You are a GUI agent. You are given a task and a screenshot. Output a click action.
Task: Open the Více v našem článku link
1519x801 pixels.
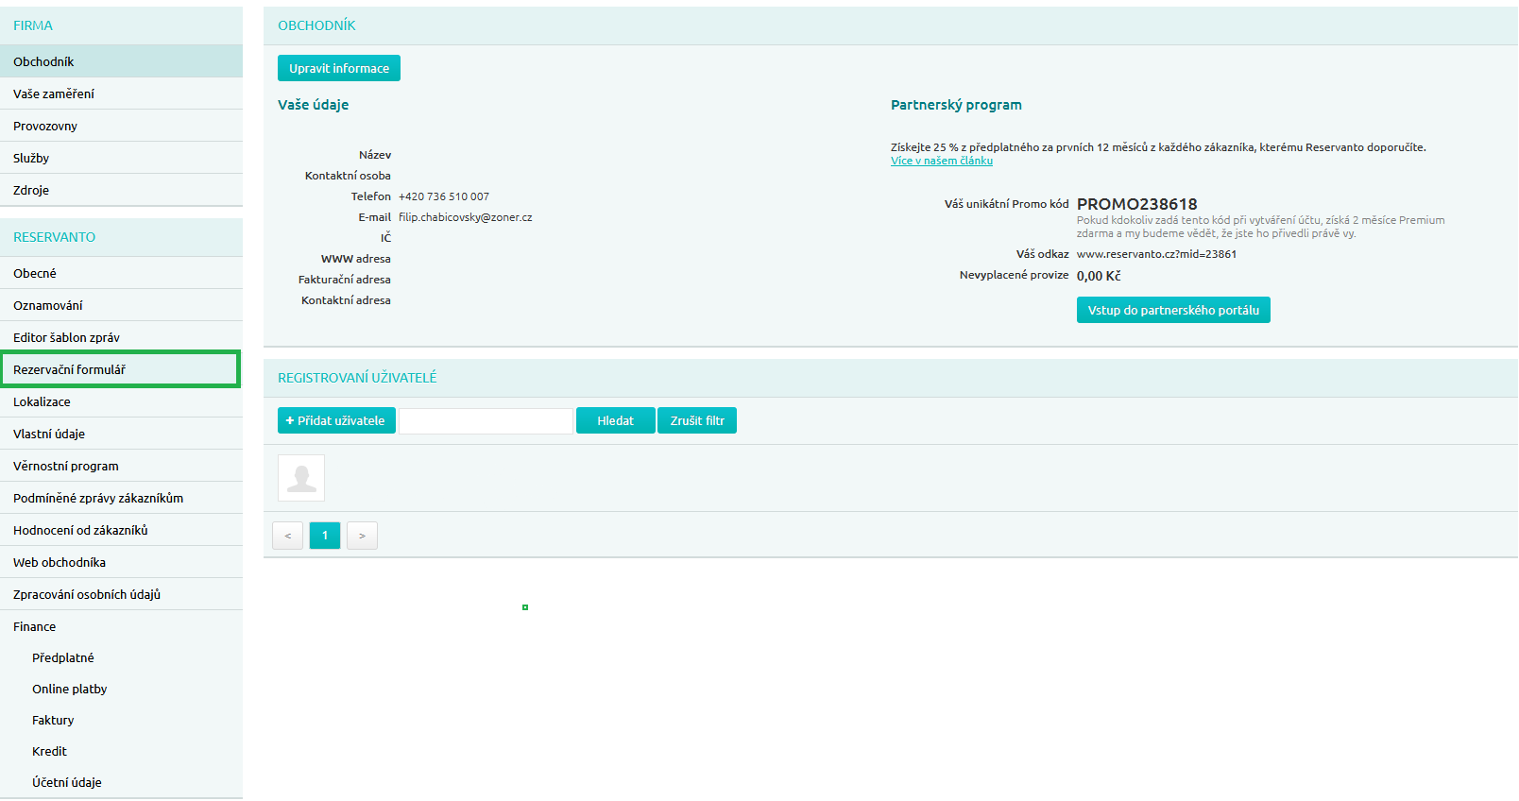[x=941, y=161]
